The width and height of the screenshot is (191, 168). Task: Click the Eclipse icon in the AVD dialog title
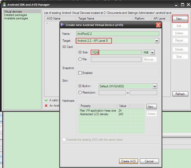[63, 25]
